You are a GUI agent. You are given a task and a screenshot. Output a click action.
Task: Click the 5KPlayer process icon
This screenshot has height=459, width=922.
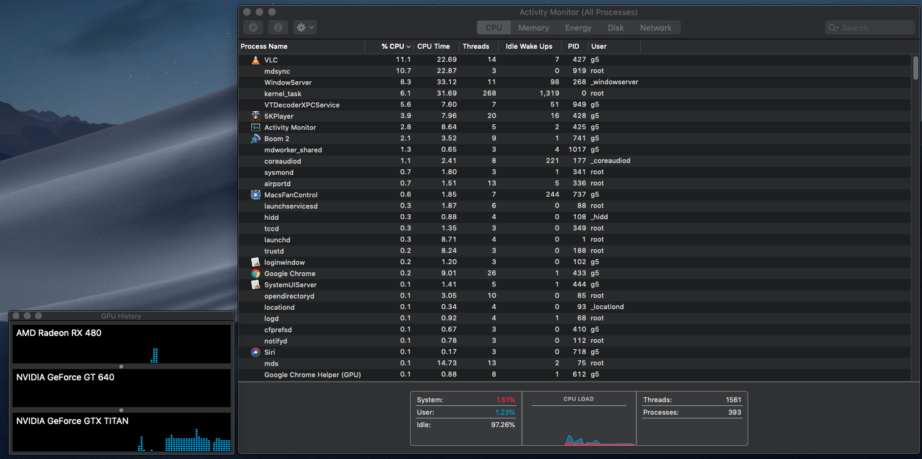(255, 116)
